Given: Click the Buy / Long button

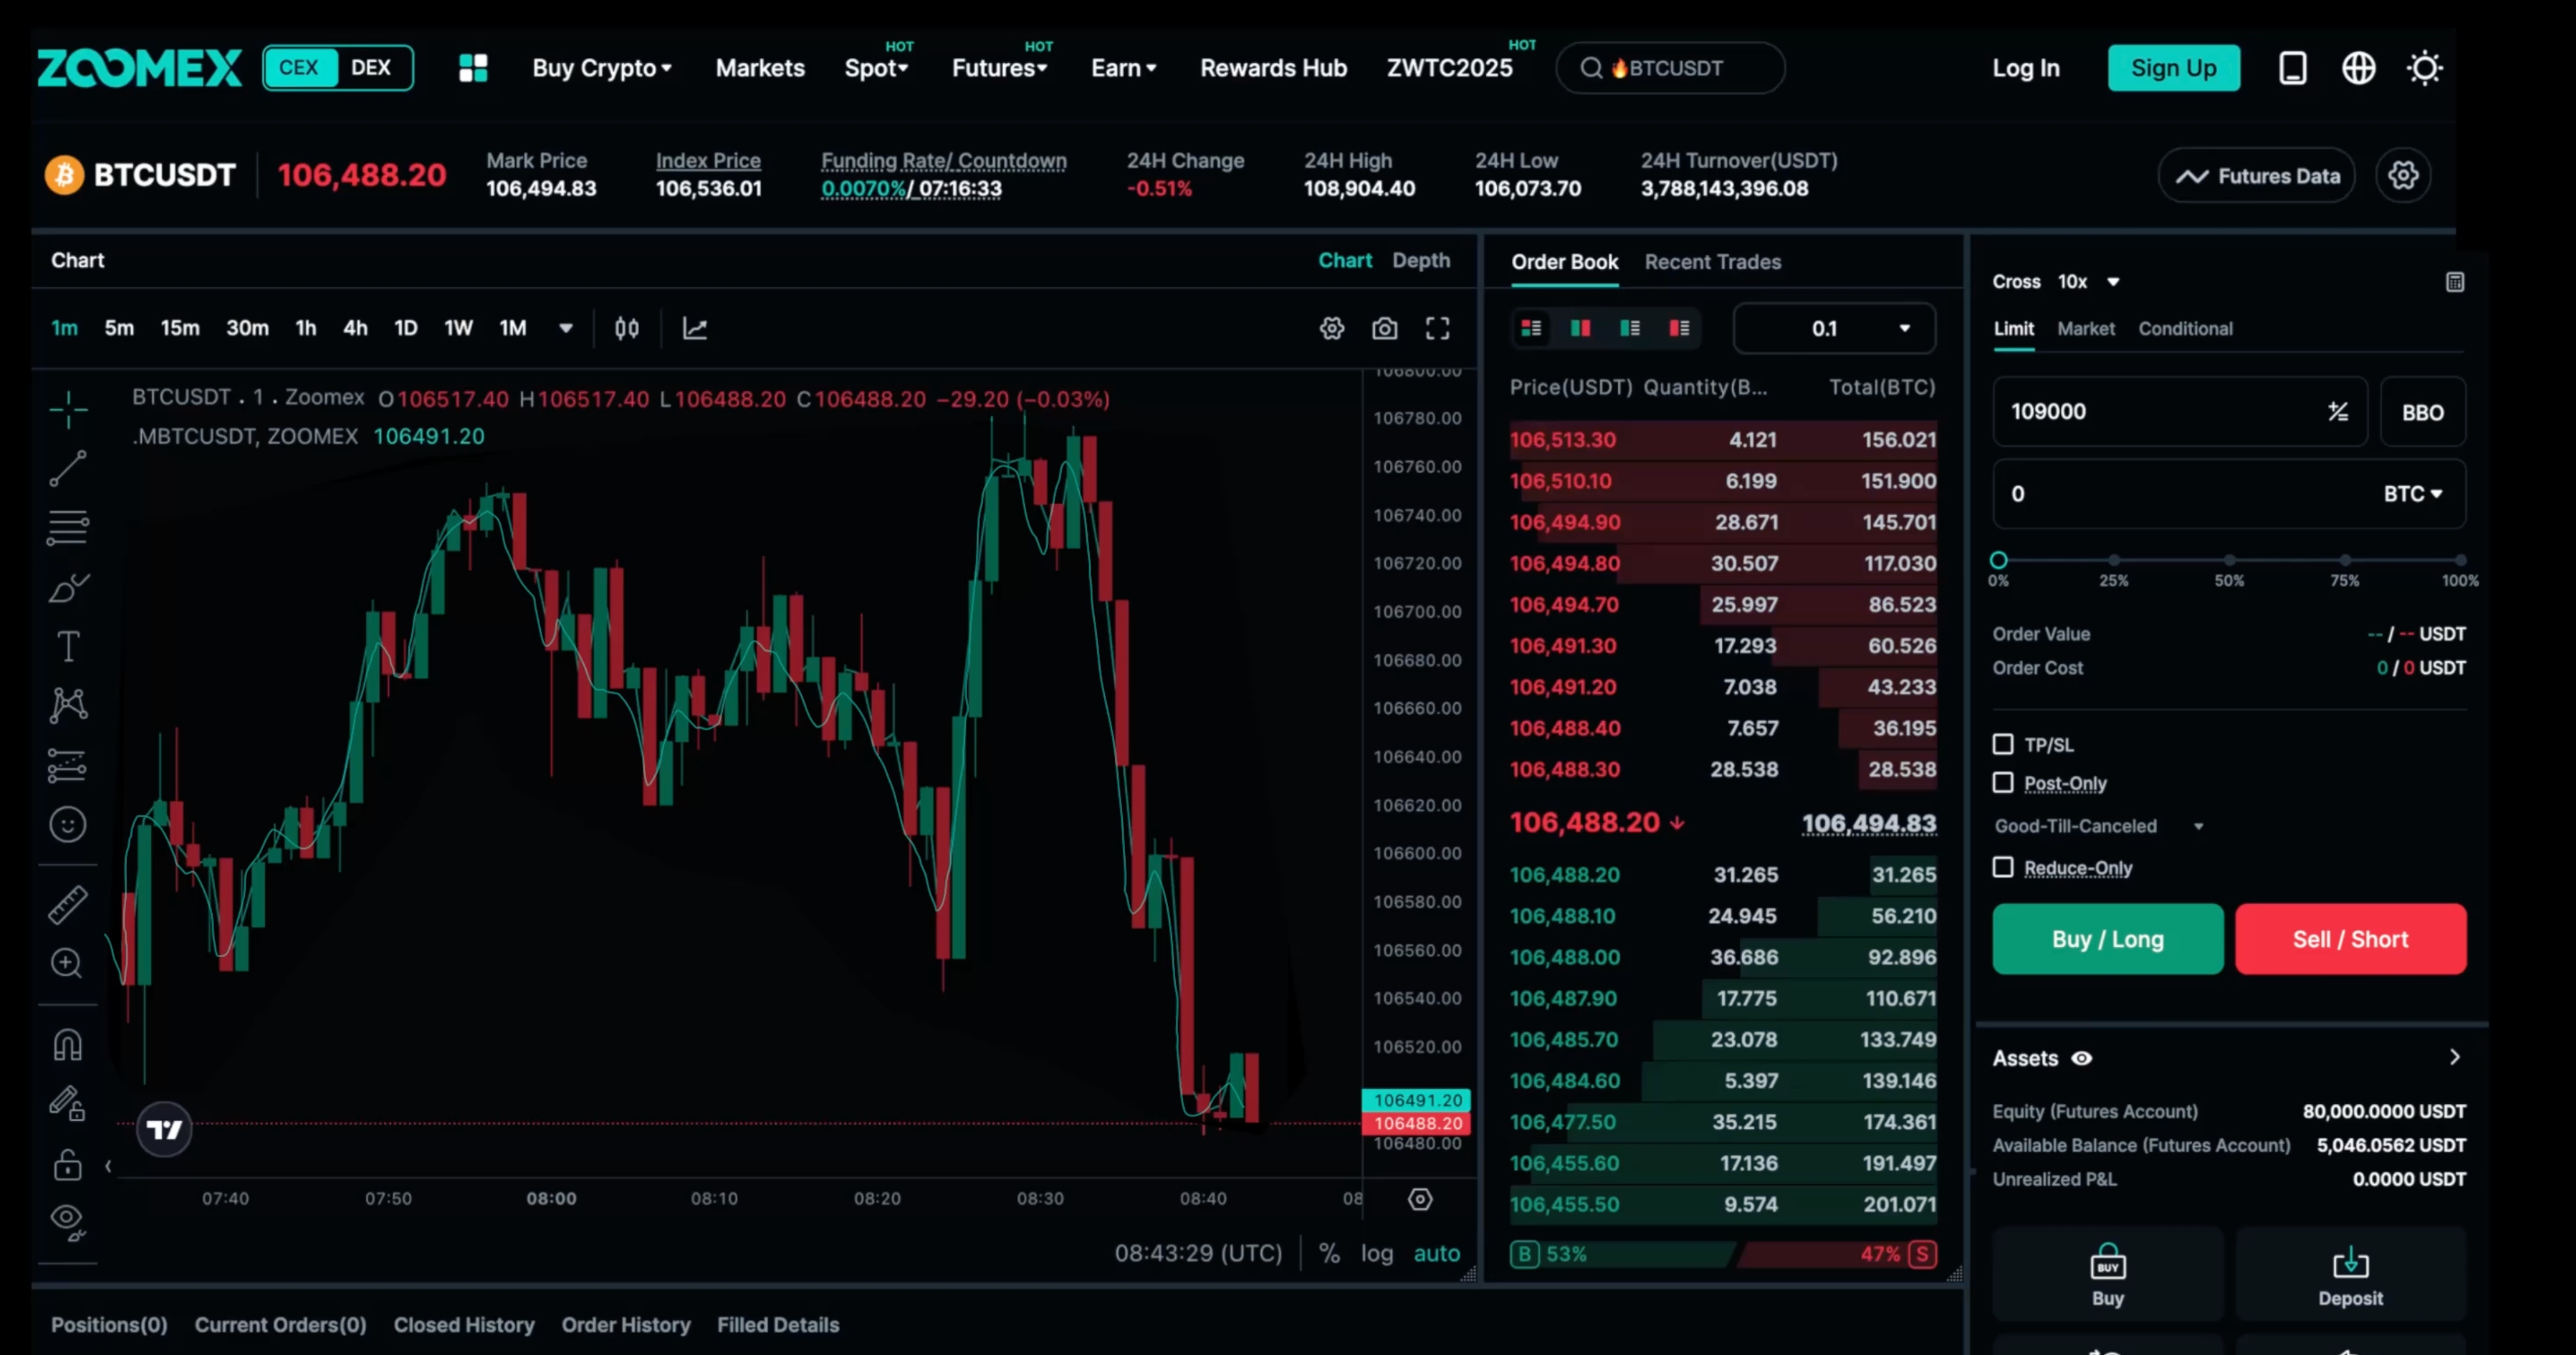Looking at the screenshot, I should 2108,939.
